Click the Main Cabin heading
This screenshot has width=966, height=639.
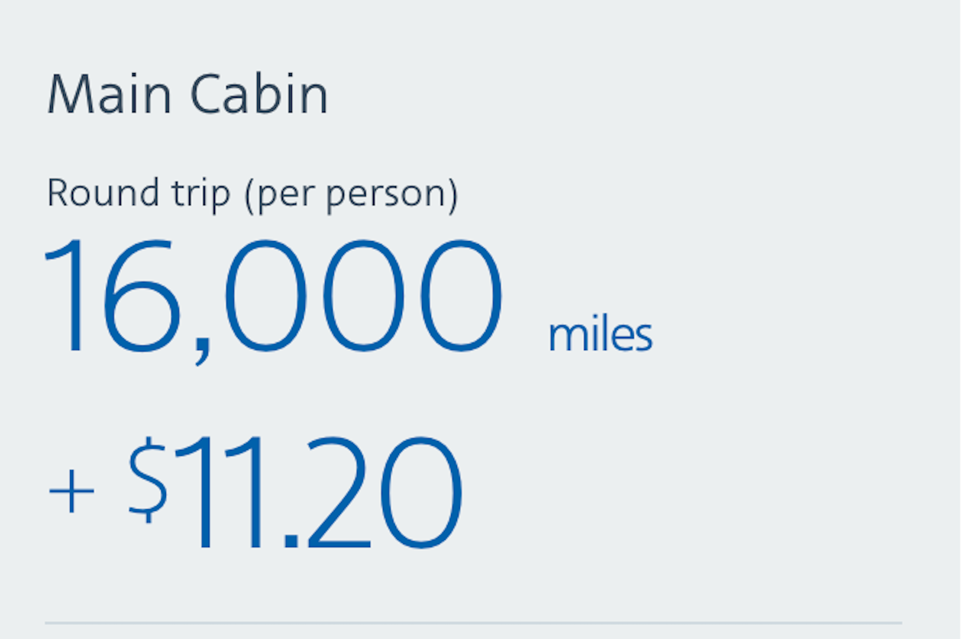tap(188, 95)
